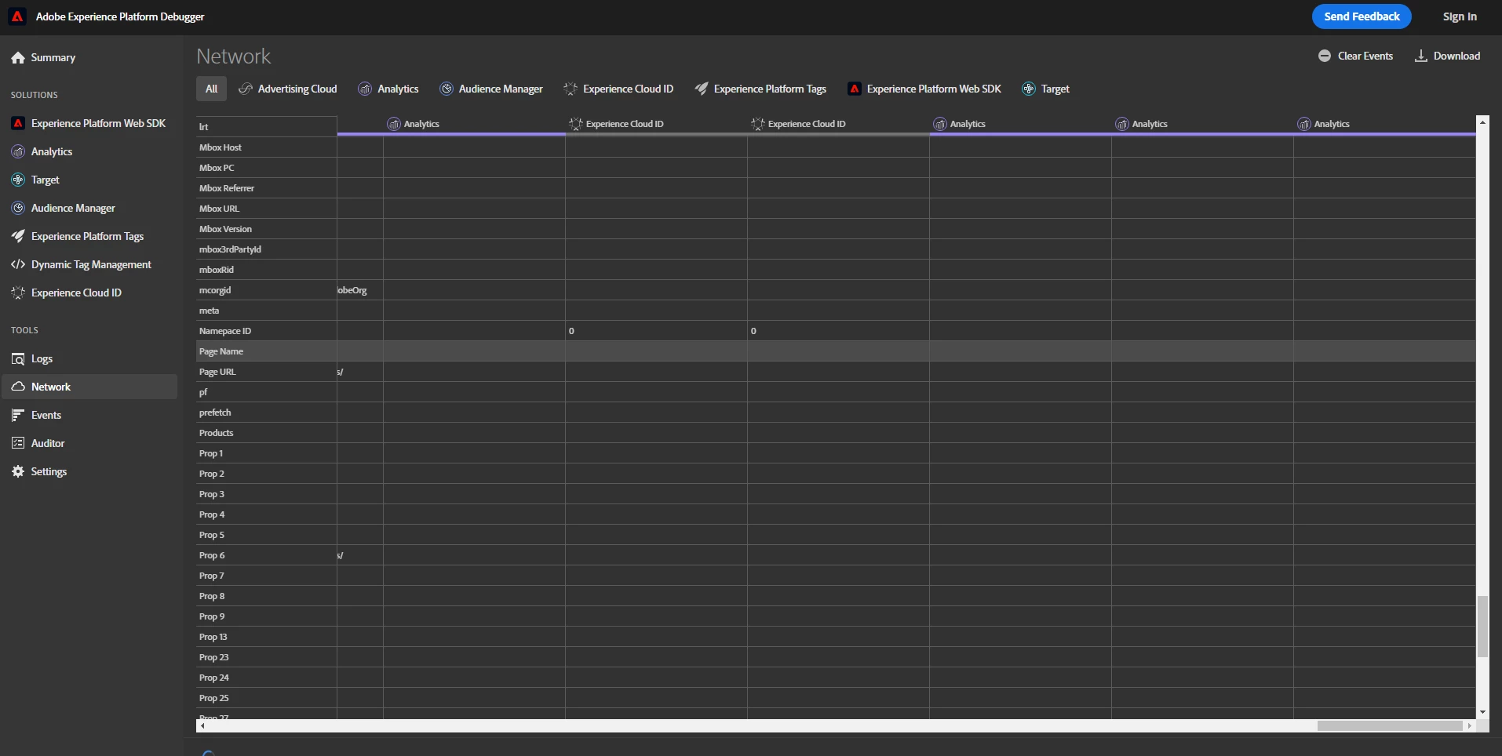
Task: Select the mboxRid row label
Action: (217, 270)
